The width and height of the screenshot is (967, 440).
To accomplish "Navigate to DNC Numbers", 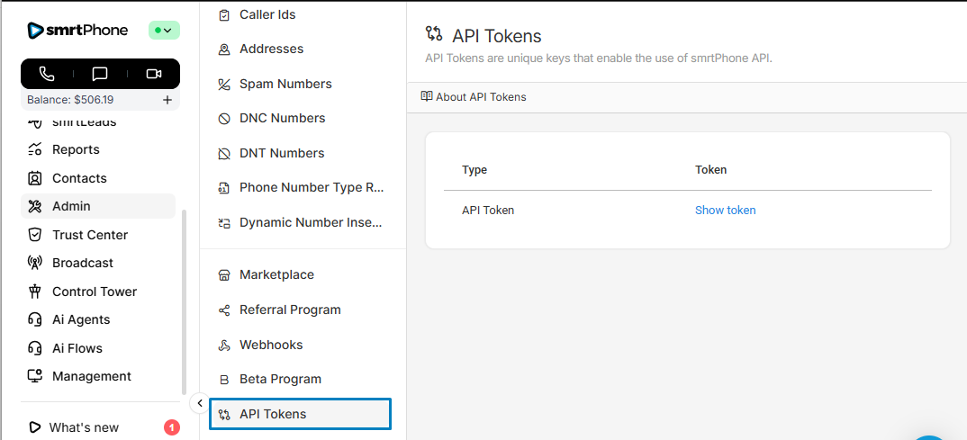I will [x=282, y=119].
